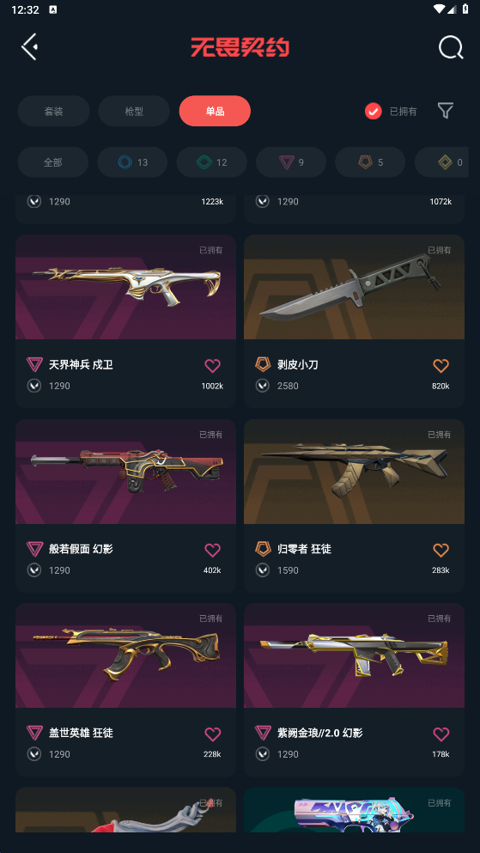Open the 剥皮小刀 knife thumbnail
This screenshot has height=853, width=480.
click(x=354, y=287)
